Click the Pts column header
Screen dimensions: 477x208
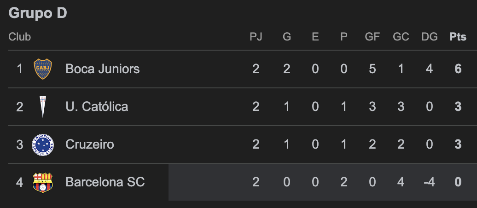coord(458,37)
